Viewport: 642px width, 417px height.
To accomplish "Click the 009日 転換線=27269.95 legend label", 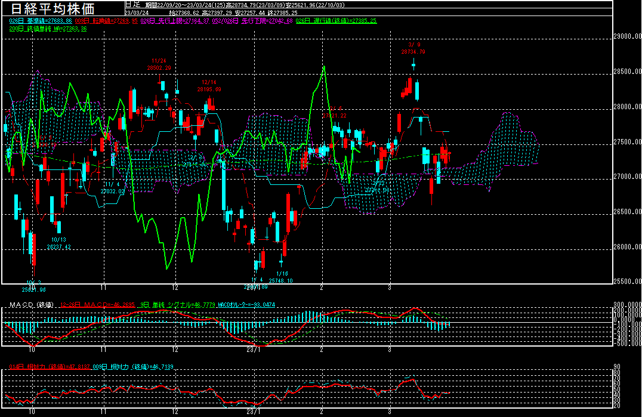I will pos(106,21).
